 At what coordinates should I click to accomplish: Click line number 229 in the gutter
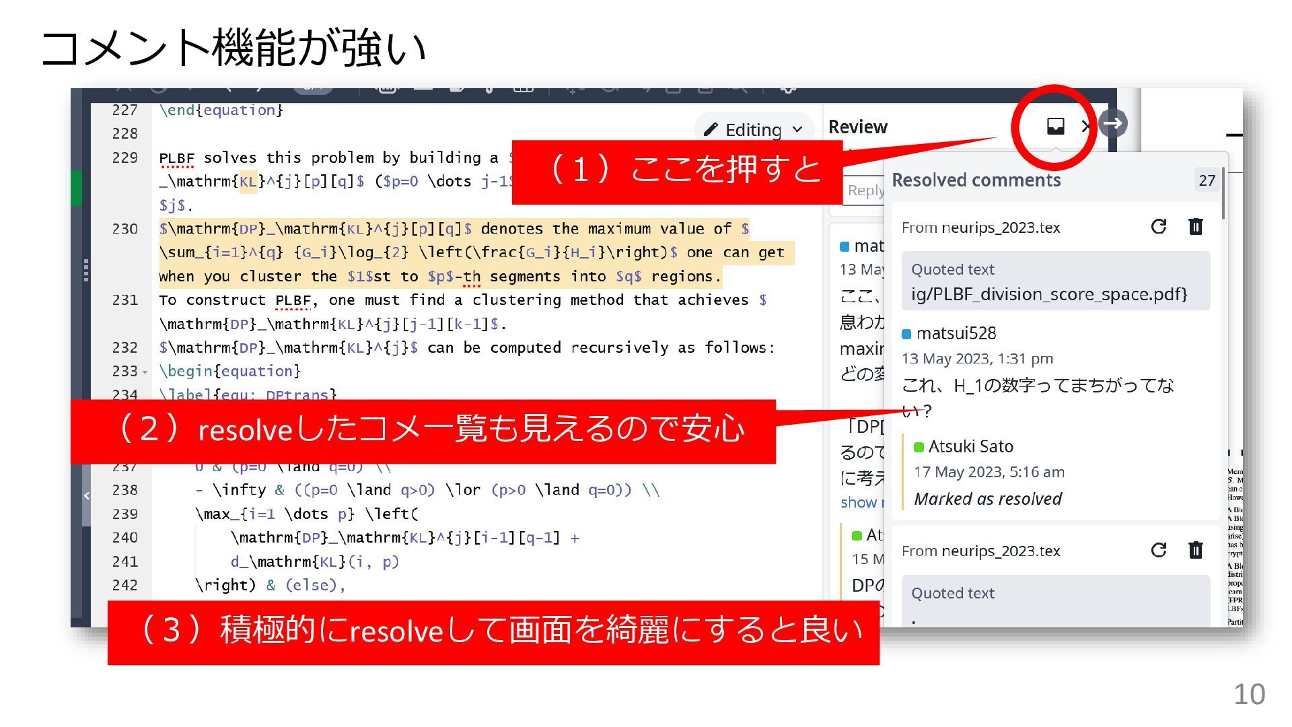[124, 158]
